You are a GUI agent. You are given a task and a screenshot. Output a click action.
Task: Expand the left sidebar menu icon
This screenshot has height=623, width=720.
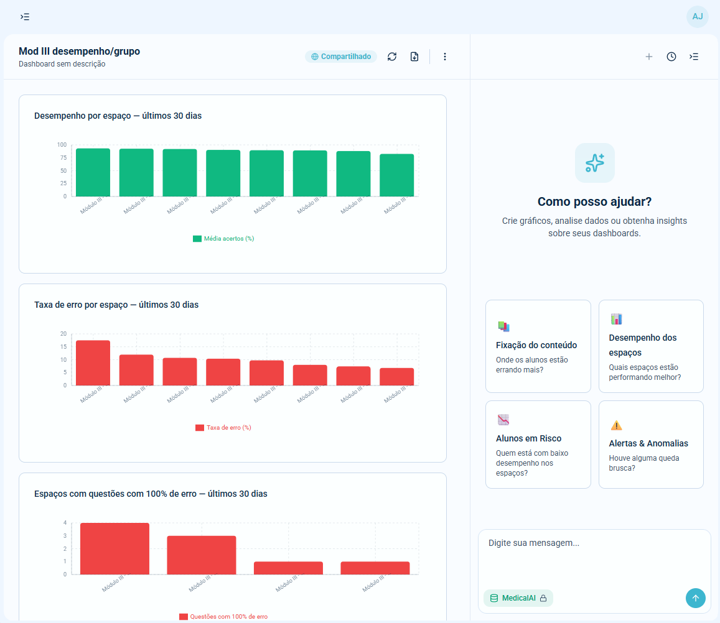[25, 17]
